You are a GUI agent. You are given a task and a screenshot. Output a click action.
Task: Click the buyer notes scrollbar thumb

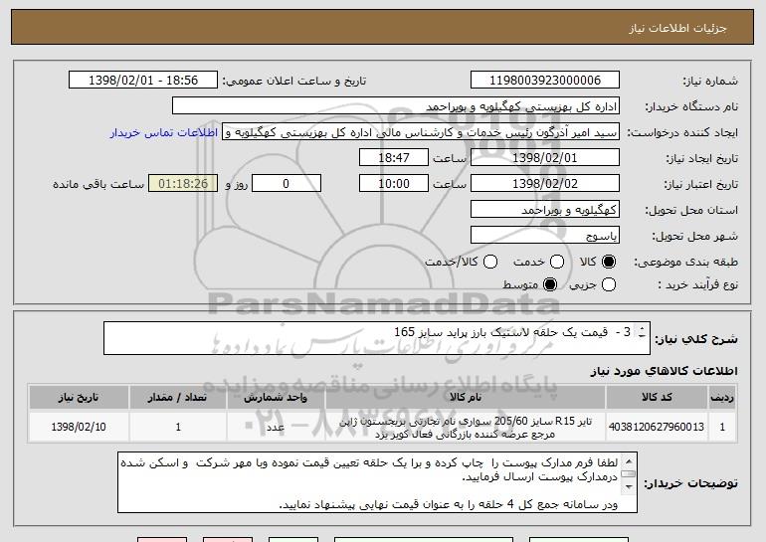[629, 473]
